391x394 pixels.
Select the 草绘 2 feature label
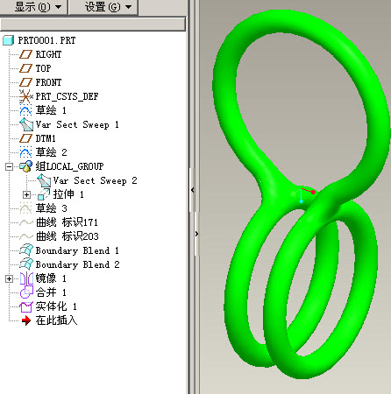[51, 152]
